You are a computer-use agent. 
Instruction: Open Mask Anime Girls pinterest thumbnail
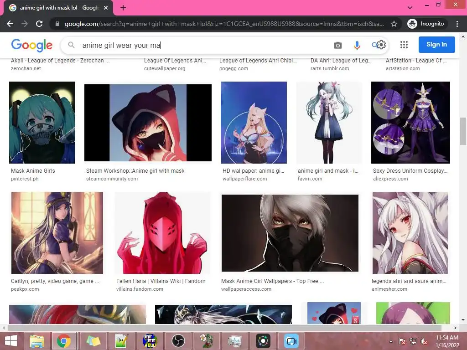42,122
